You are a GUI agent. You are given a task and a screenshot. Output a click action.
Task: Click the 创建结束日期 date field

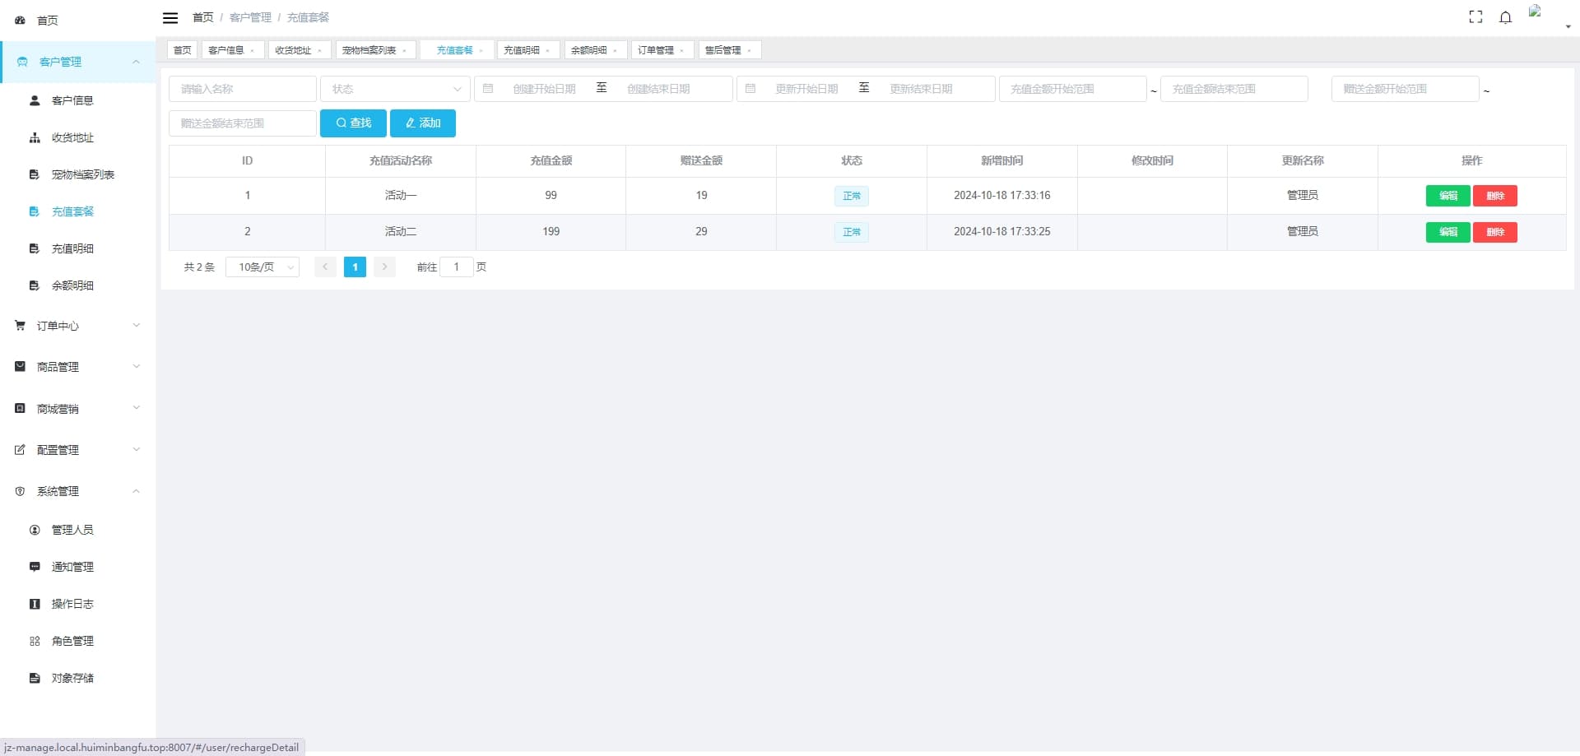point(658,89)
